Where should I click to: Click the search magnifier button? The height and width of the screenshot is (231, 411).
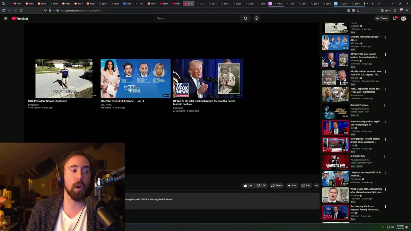[246, 18]
